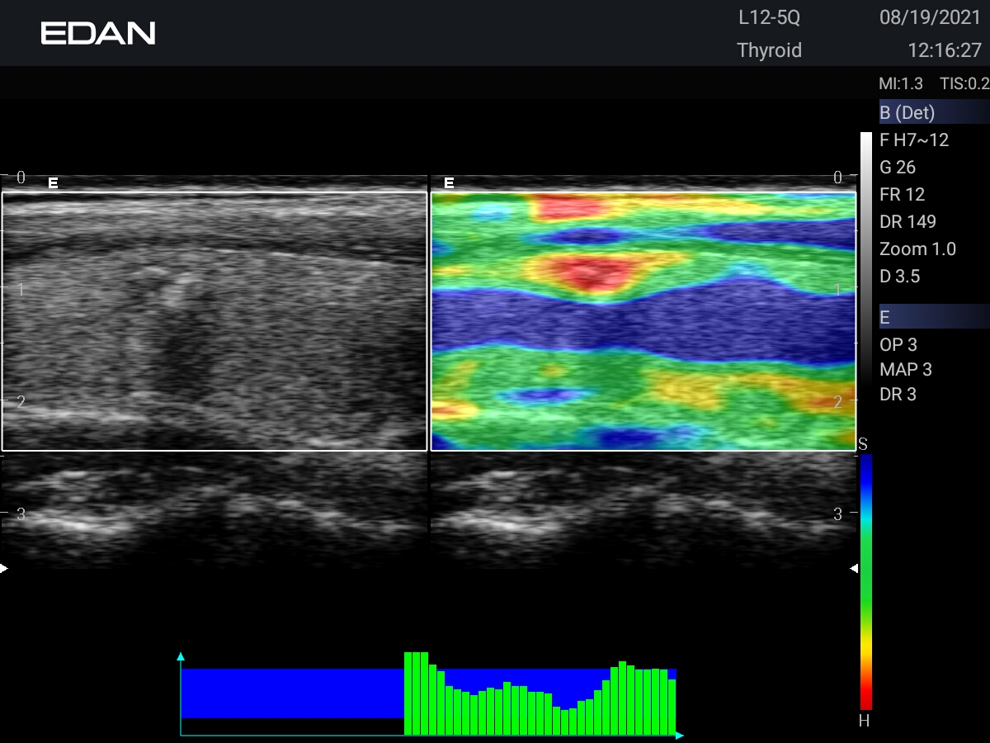The height and width of the screenshot is (743, 990).
Task: Open the Thyroid exam preset
Action: (769, 50)
